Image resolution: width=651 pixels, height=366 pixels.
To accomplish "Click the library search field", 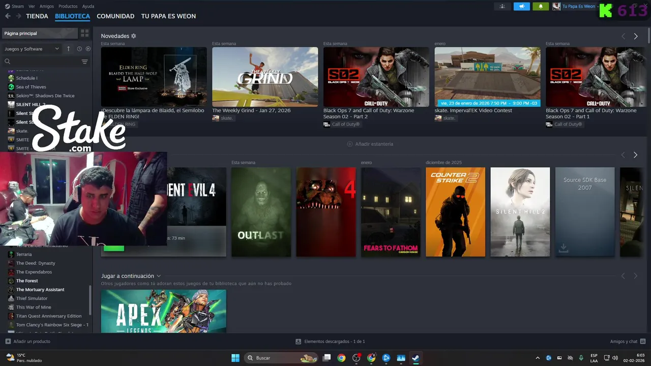I will pyautogui.click(x=41, y=62).
